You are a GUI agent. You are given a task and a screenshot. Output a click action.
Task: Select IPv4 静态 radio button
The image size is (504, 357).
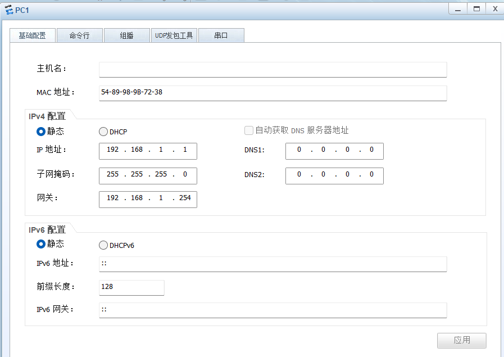pos(41,131)
